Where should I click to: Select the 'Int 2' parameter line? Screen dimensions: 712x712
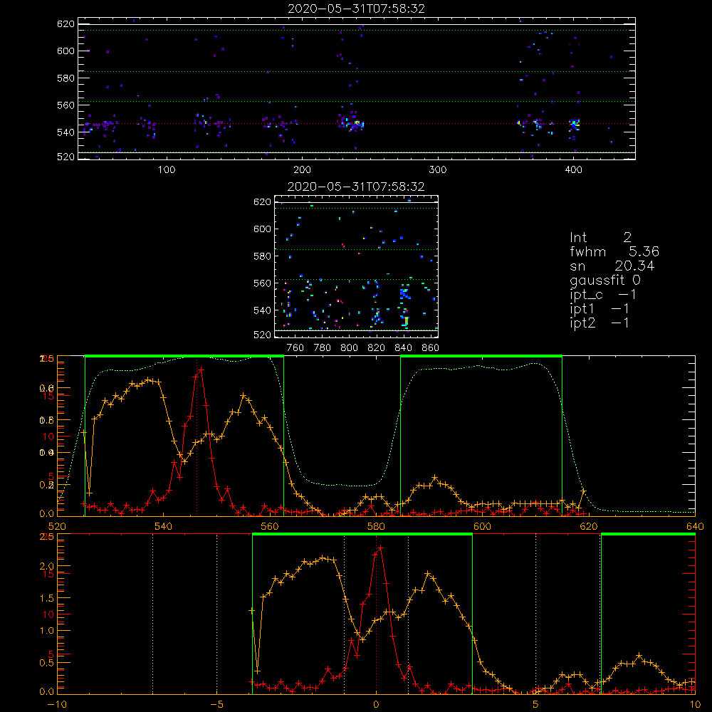(600, 237)
